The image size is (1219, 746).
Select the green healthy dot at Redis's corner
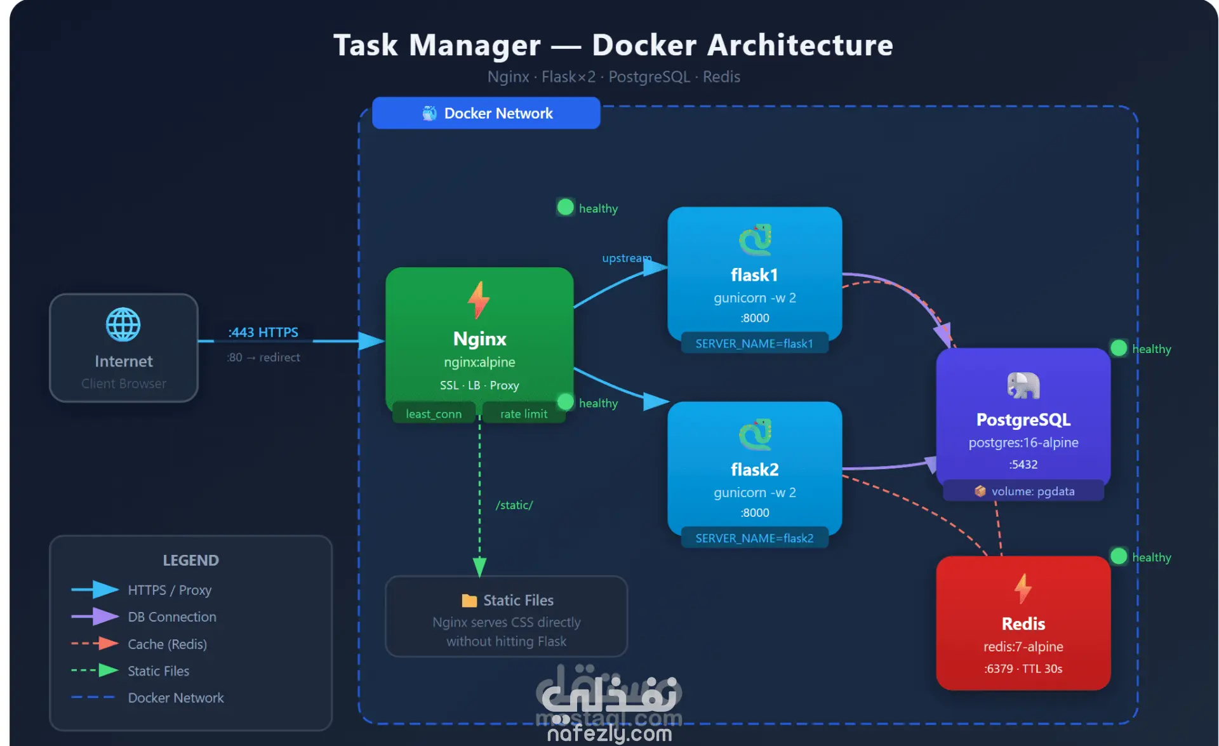pyautogui.click(x=1119, y=556)
